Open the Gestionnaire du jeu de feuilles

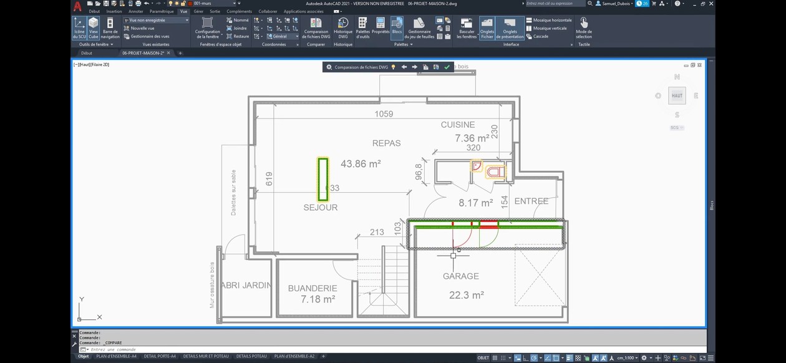(419, 28)
